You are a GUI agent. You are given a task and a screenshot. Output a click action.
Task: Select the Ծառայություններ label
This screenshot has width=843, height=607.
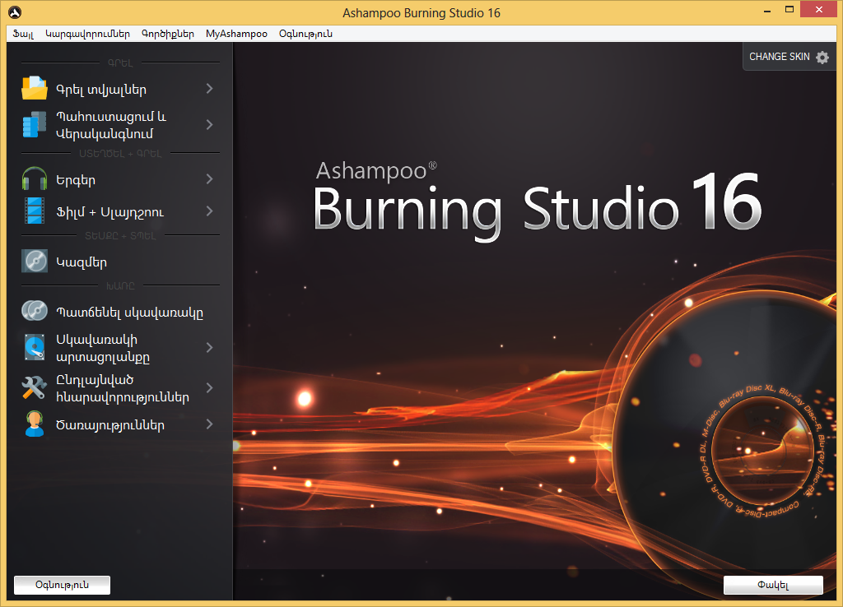(x=110, y=425)
